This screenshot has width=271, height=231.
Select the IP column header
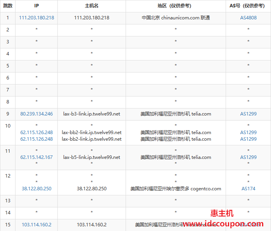tap(36, 6)
